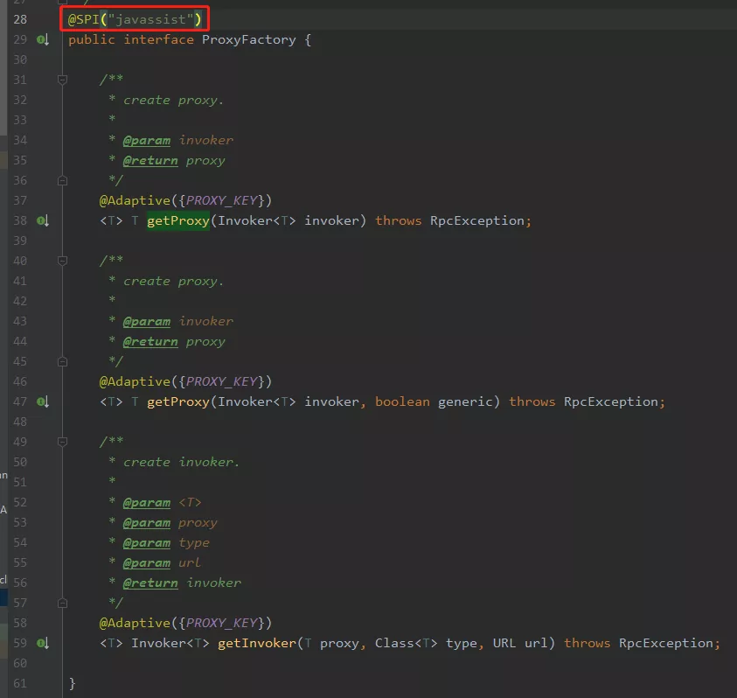Click the Invoker type on line 38
Image resolution: width=737 pixels, height=698 pixels.
(x=246, y=221)
